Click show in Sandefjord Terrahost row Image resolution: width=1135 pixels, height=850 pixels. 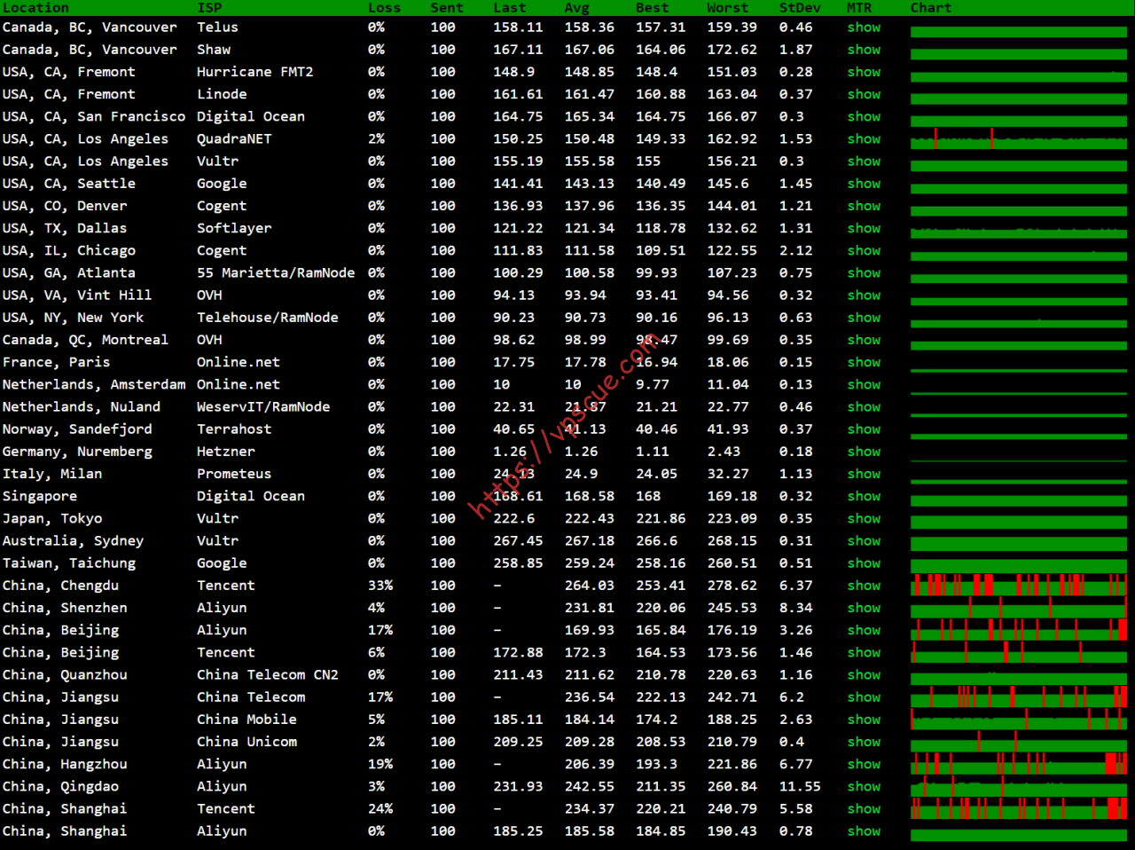pos(864,429)
